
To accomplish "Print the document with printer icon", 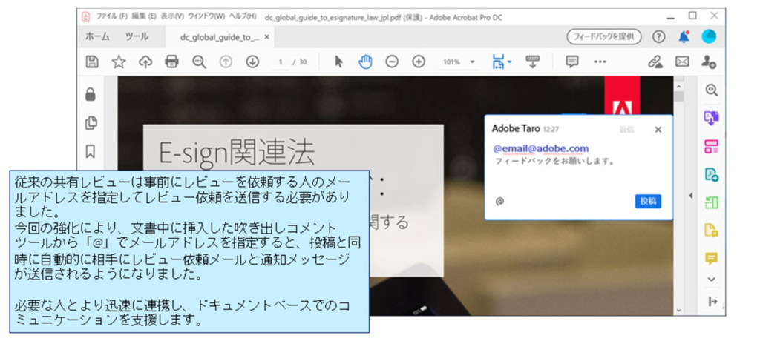I will click(172, 62).
